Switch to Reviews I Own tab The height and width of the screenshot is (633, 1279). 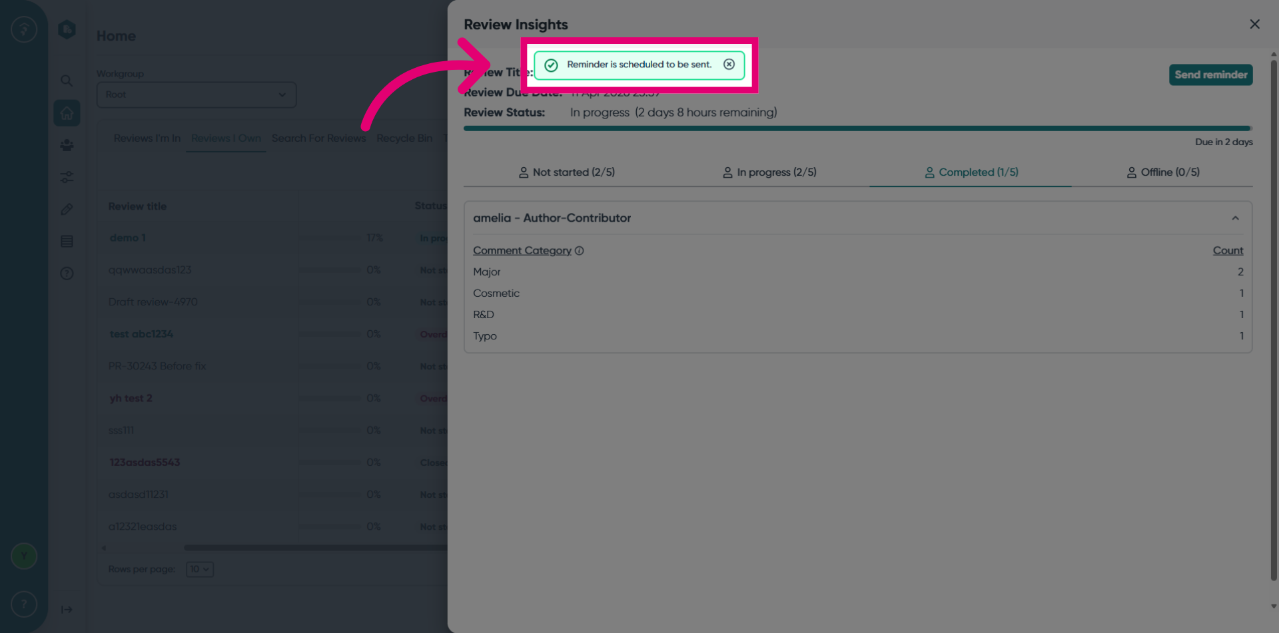[x=226, y=138]
